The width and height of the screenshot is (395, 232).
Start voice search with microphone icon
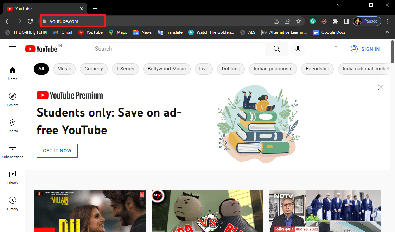point(298,49)
